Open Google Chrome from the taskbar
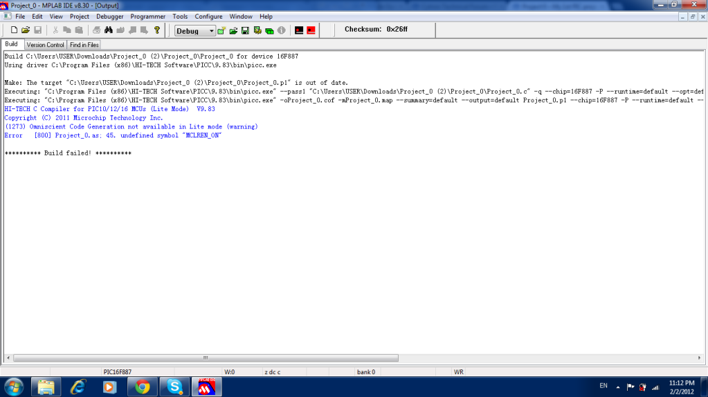The image size is (708, 397). pos(143,387)
